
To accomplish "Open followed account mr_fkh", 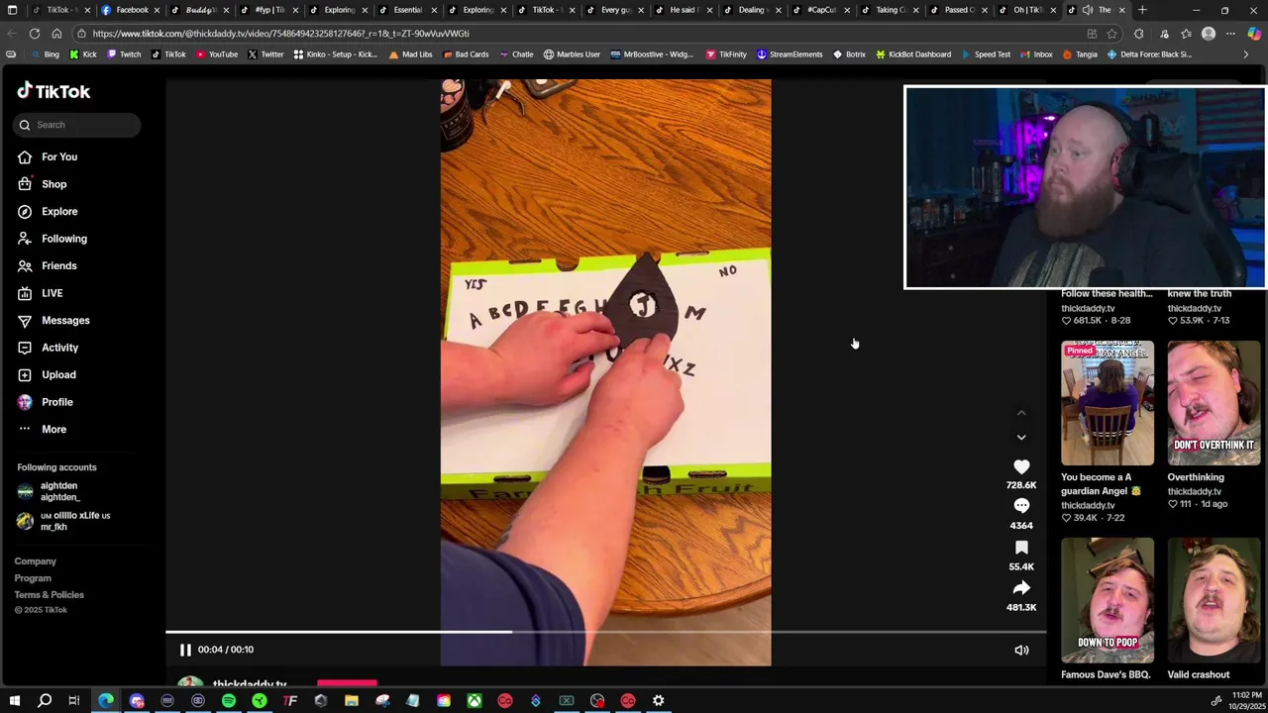I will coord(63,521).
